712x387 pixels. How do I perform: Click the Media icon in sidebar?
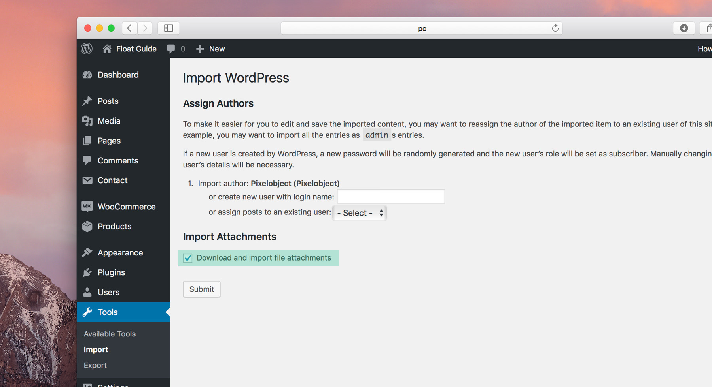(x=87, y=121)
